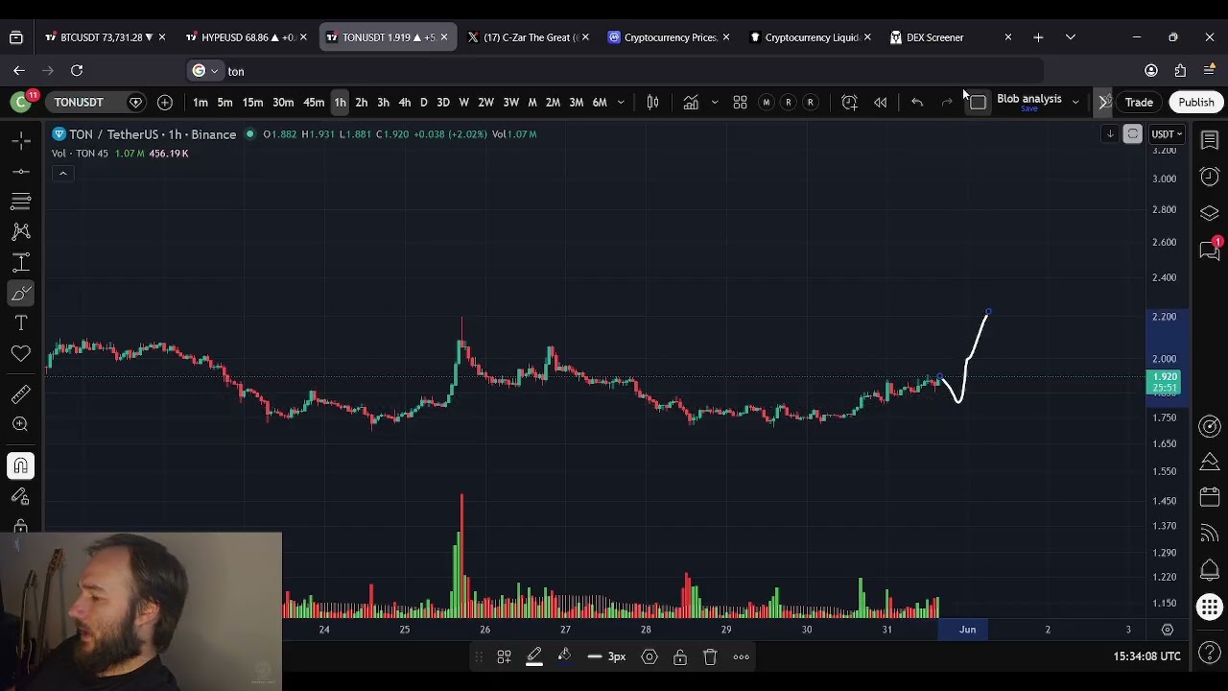This screenshot has width=1228, height=691.
Task: Expand the timeframe interval dropdown arrow
Action: click(x=621, y=102)
